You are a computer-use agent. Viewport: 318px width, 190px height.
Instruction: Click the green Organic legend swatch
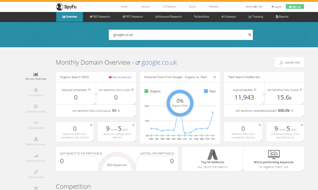click(x=146, y=91)
